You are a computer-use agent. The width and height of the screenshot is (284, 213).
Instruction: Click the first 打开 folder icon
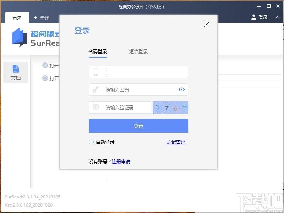[45, 65]
